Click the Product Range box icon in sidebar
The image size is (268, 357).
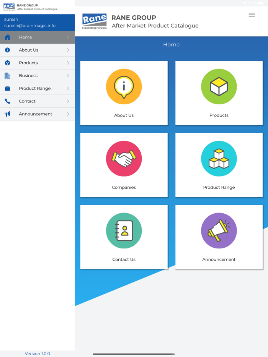7,88
